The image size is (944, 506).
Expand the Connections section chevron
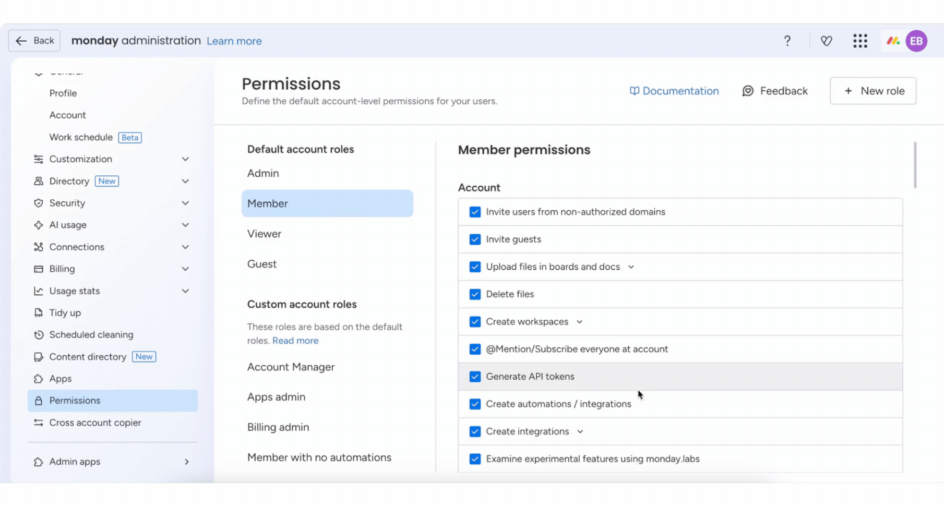pyautogui.click(x=185, y=247)
